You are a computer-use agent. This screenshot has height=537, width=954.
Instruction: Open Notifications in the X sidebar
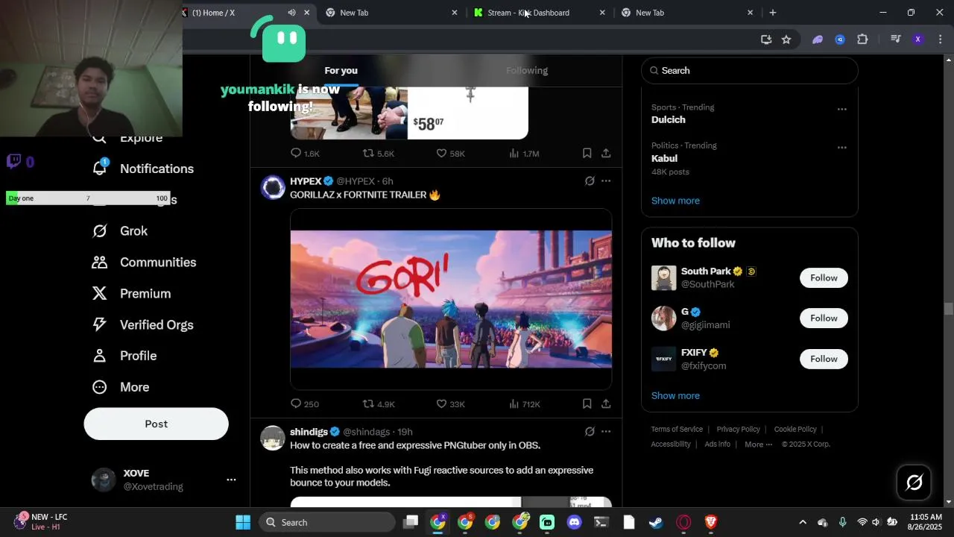point(143,169)
